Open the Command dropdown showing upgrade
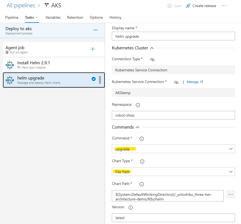Image resolution: width=241 pixels, height=224 pixels. [x=173, y=149]
